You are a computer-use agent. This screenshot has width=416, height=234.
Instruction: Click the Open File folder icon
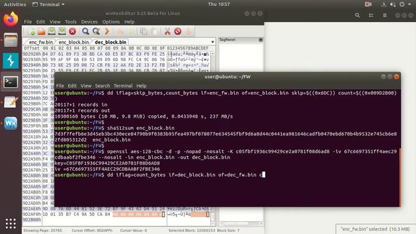tap(42, 32)
